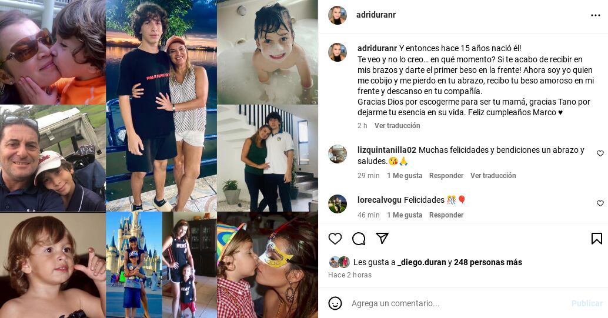Viewport: 608px width, 318px height.
Task: Open lizquintanilla02's avatar
Action: click(338, 154)
